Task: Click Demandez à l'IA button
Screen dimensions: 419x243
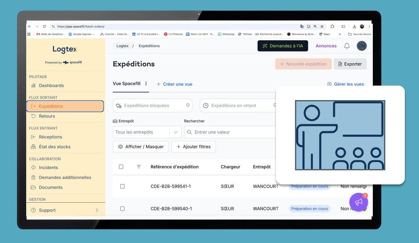Action: (x=283, y=46)
